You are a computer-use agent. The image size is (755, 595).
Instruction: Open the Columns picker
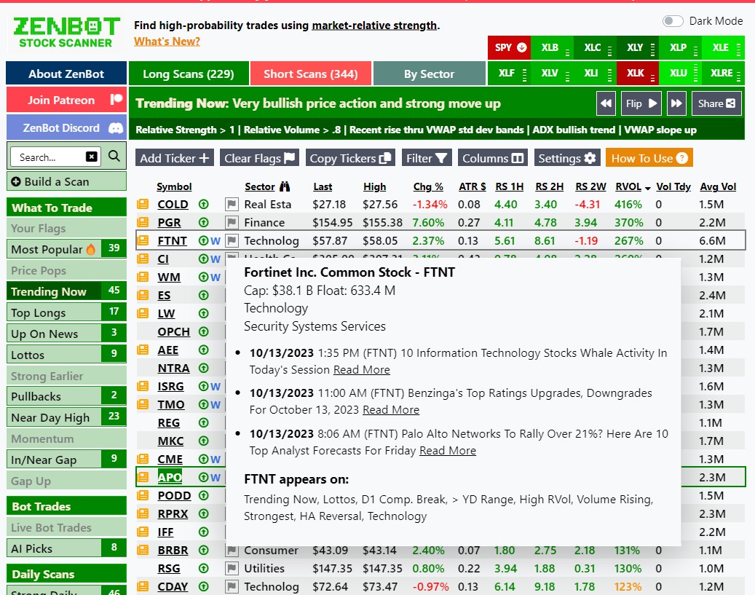coord(492,157)
